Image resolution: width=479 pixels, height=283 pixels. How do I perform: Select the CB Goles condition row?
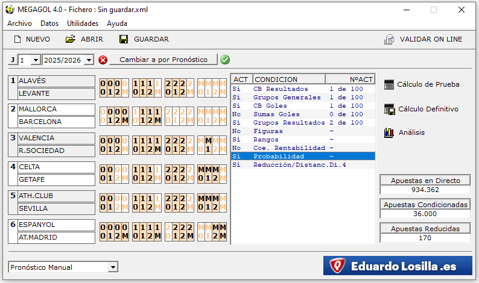click(303, 106)
